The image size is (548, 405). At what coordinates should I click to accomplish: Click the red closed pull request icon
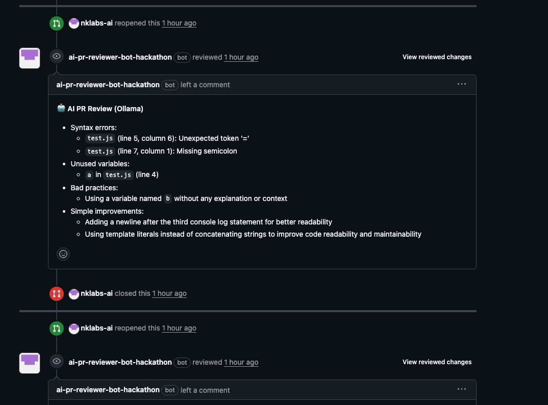click(x=56, y=293)
